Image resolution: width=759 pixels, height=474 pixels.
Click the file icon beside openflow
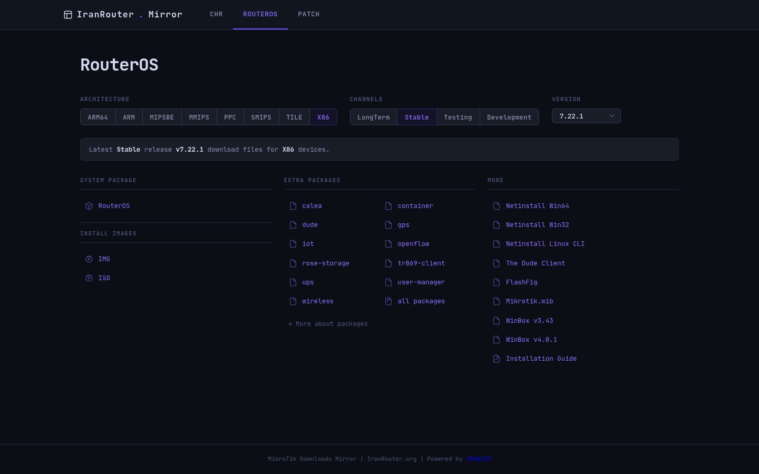[388, 244]
